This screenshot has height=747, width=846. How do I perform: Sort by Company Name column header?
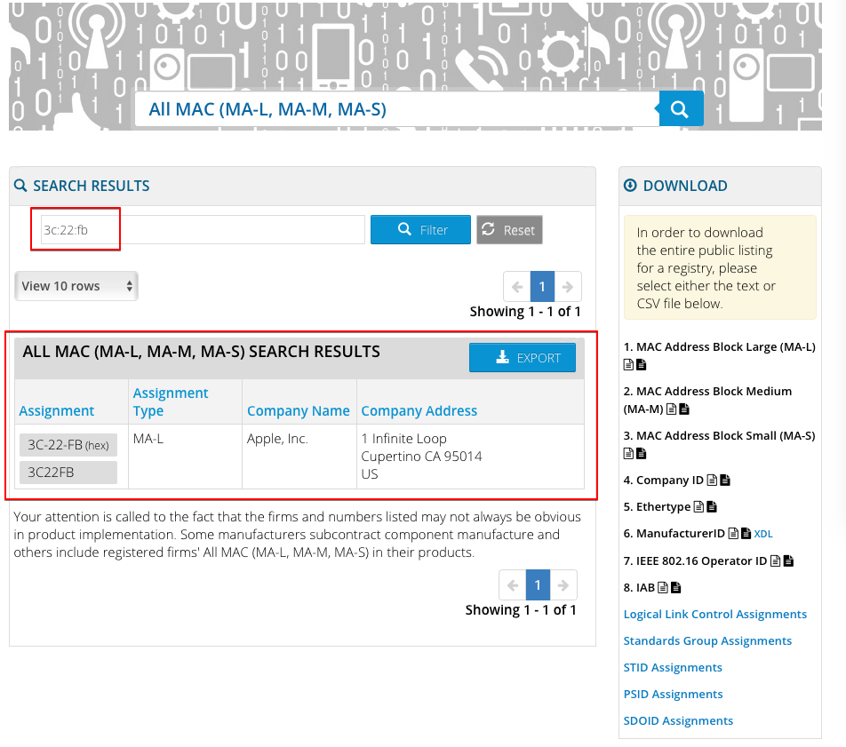tap(299, 411)
